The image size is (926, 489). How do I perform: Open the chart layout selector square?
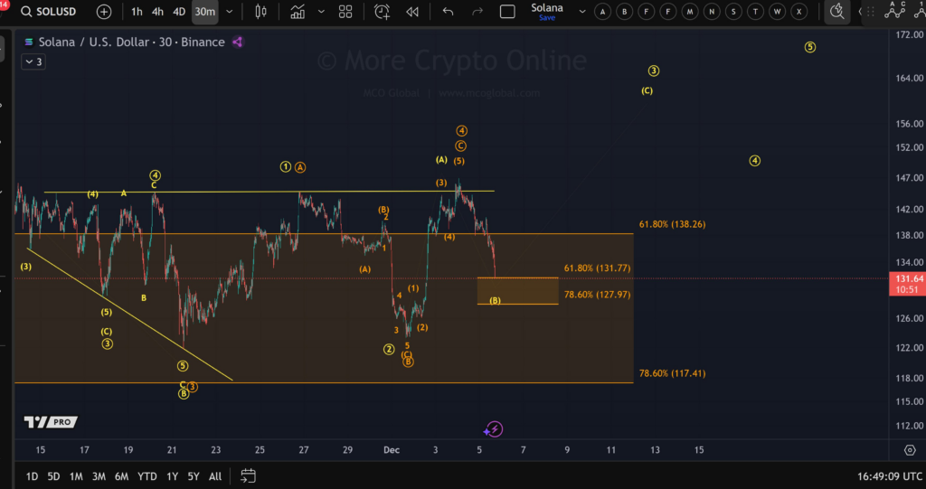click(x=507, y=12)
